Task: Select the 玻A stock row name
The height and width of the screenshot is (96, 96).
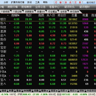Action: click(3, 60)
